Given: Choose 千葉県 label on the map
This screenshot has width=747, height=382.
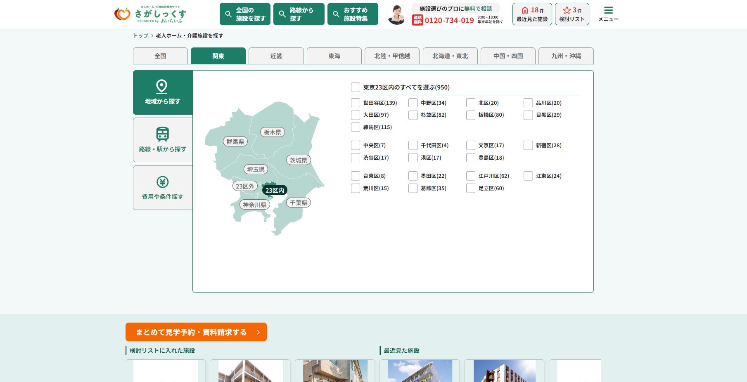Looking at the screenshot, I should tap(298, 203).
